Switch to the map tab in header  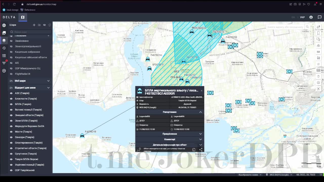(x=23, y=17)
